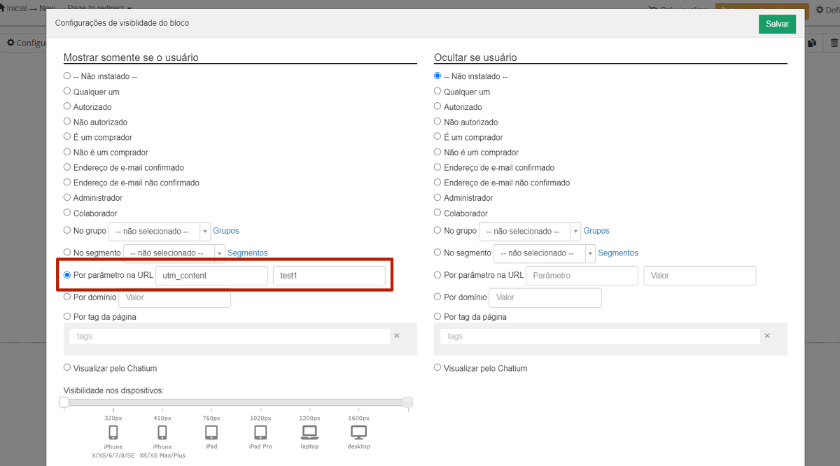Select 'É um comprador' under Ocultar se usuário

pos(437,137)
